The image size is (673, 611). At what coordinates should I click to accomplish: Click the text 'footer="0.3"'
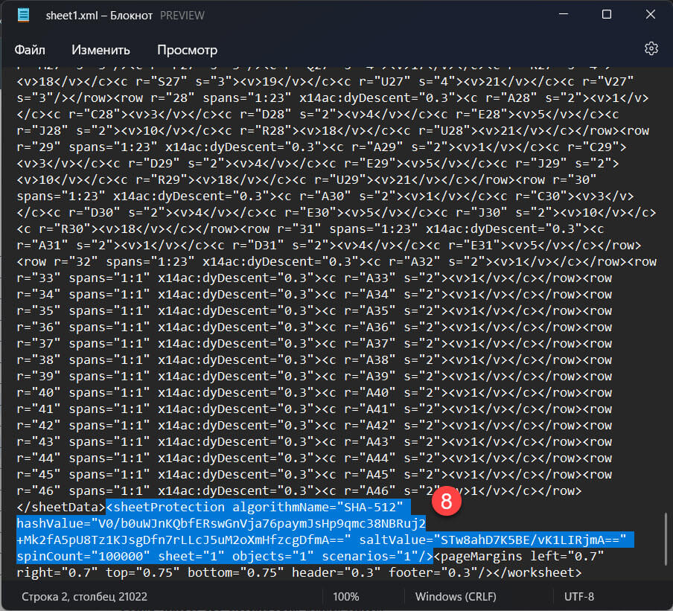(433, 572)
